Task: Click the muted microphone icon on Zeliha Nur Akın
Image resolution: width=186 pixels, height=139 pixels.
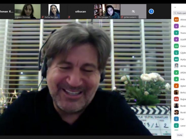Action: pyautogui.click(x=42, y=17)
